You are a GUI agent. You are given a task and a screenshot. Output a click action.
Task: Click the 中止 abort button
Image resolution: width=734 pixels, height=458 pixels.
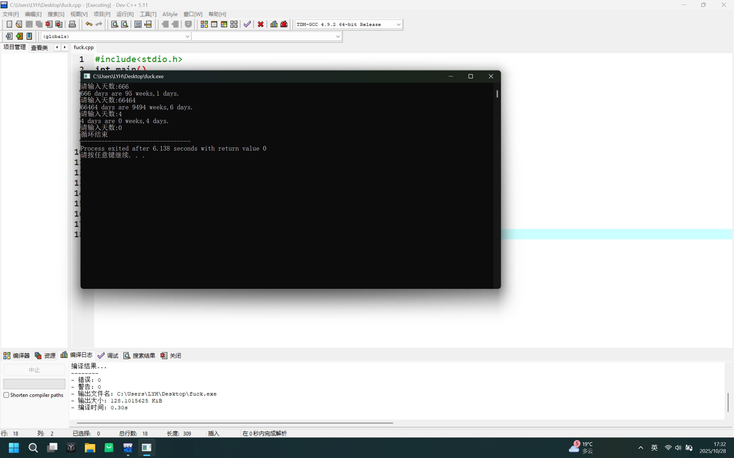[x=34, y=370]
